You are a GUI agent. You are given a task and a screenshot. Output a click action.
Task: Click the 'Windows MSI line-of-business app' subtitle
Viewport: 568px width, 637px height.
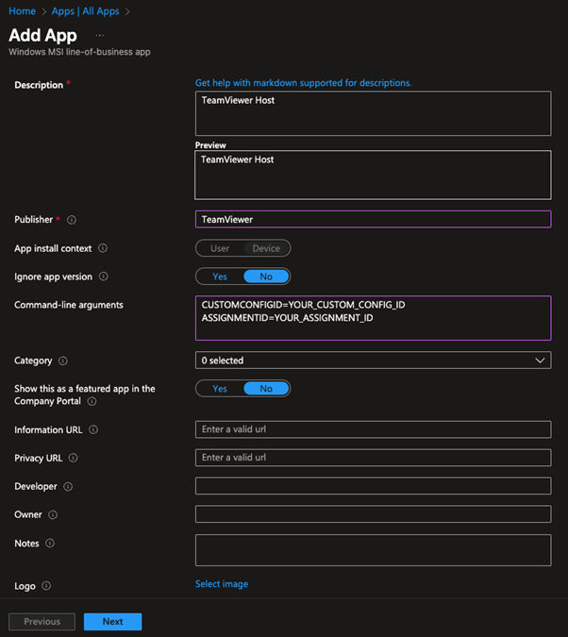(x=79, y=52)
